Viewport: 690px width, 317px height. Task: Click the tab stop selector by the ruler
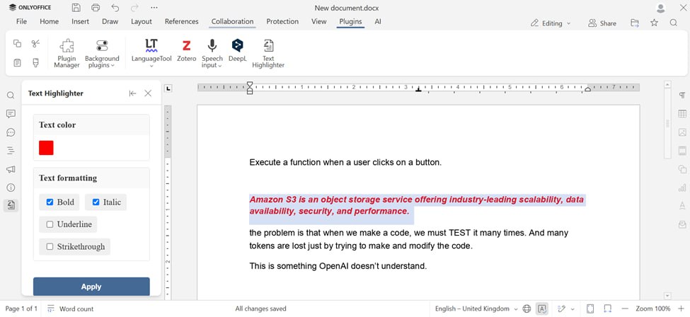coord(168,88)
